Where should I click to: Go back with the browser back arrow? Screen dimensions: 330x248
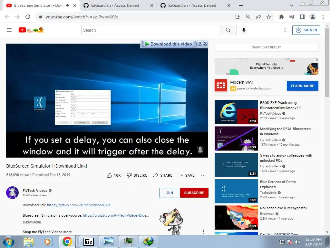tap(7, 17)
